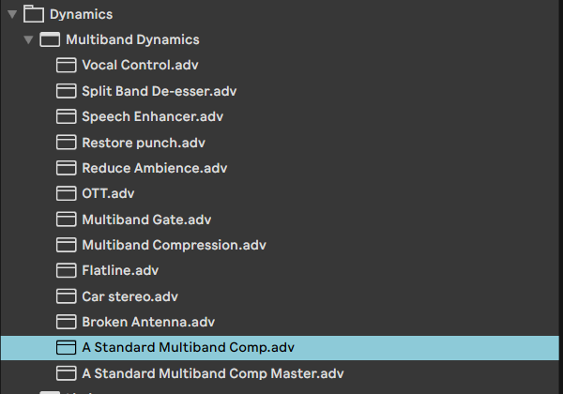Image resolution: width=563 pixels, height=394 pixels.
Task: Click the Dynamics folder icon
Action: coord(34,15)
